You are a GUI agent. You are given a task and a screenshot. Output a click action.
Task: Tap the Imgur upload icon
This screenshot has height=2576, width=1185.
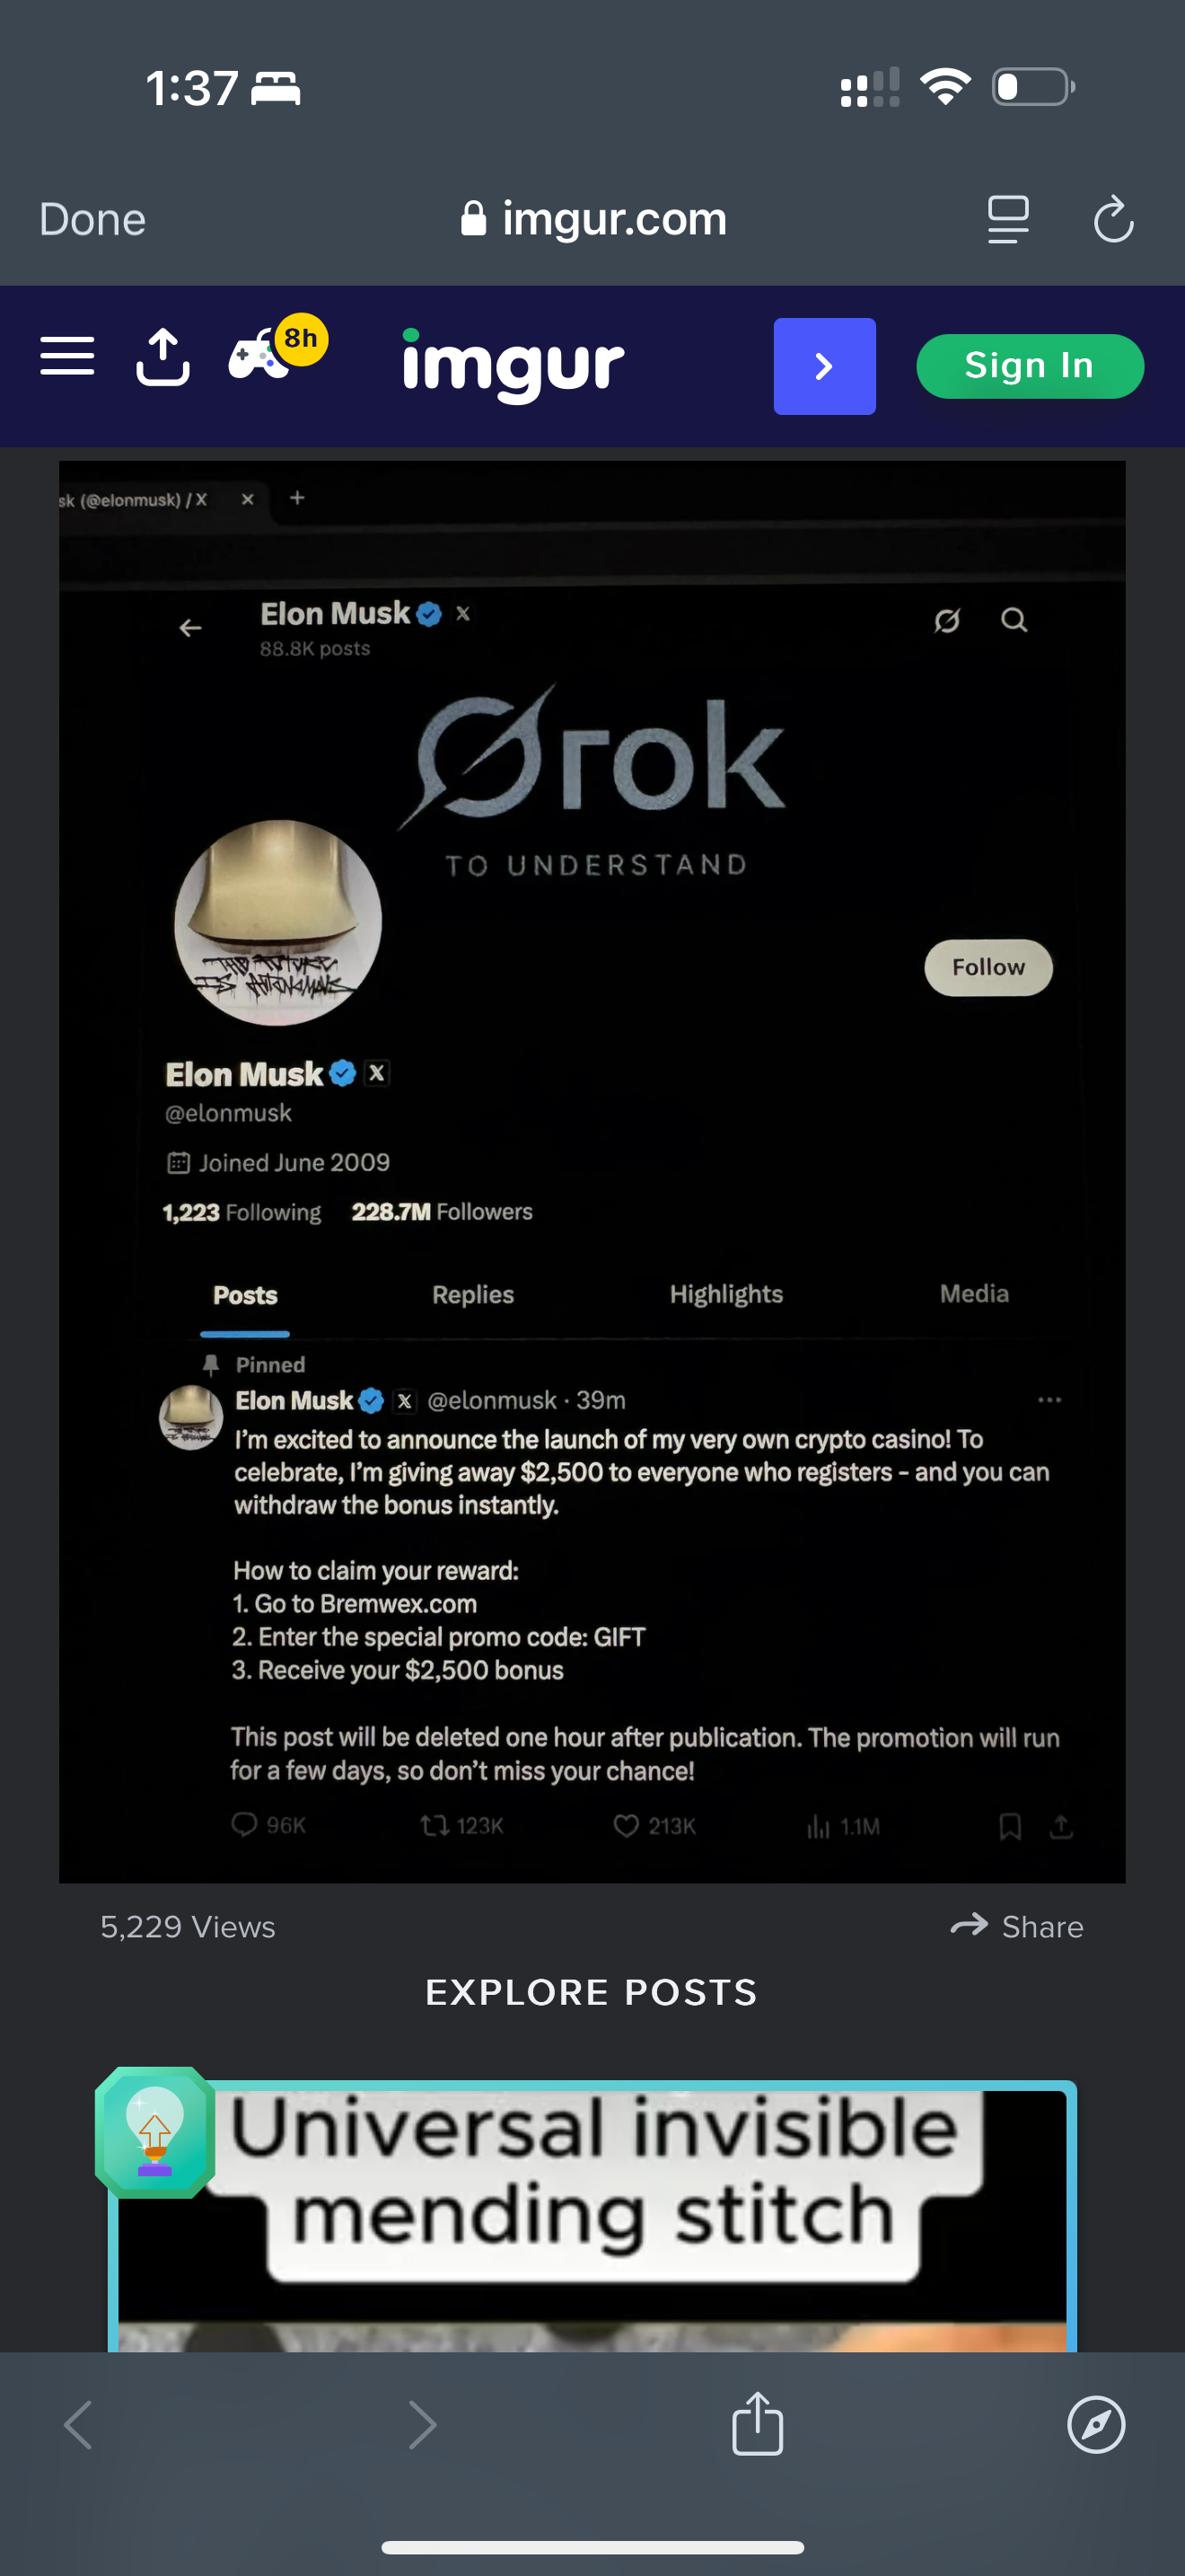pyautogui.click(x=162, y=358)
